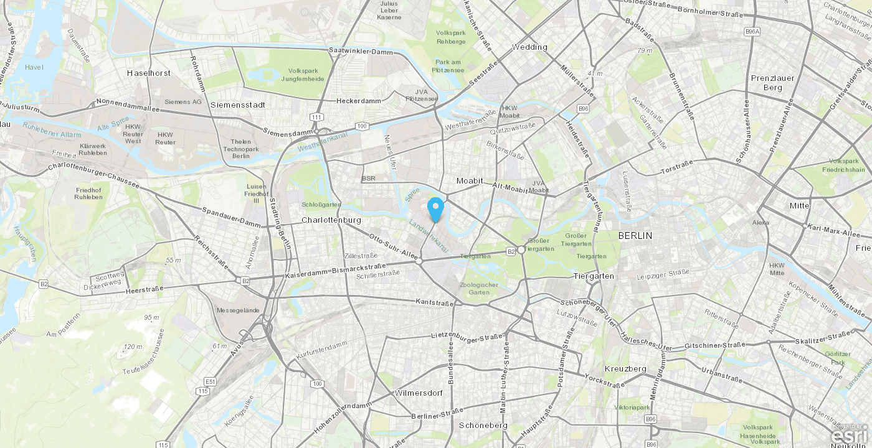This screenshot has width=872, height=448.
Task: Click the B96A route shield
Action: click(x=752, y=31)
